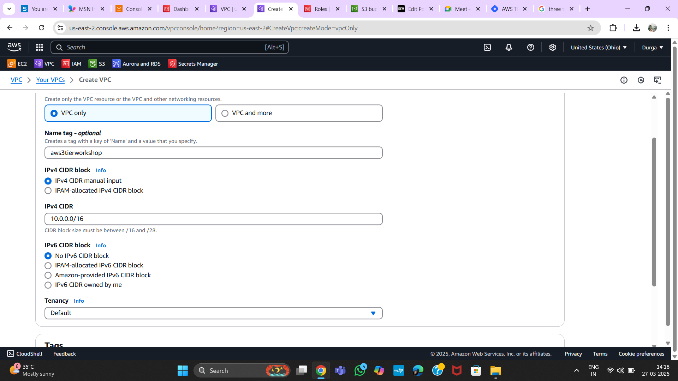The height and width of the screenshot is (381, 678).
Task: Open the AWS settings gear
Action: (x=553, y=47)
